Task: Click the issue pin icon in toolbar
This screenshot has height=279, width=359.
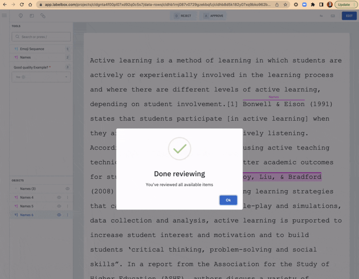Action: tap(21, 16)
